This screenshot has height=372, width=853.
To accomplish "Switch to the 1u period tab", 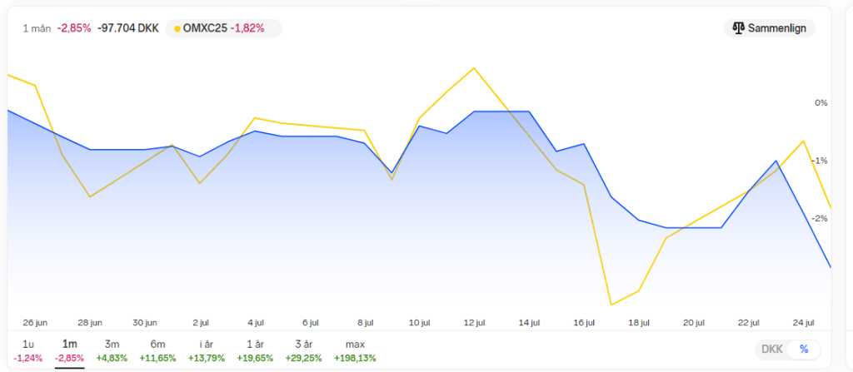I will pos(28,350).
